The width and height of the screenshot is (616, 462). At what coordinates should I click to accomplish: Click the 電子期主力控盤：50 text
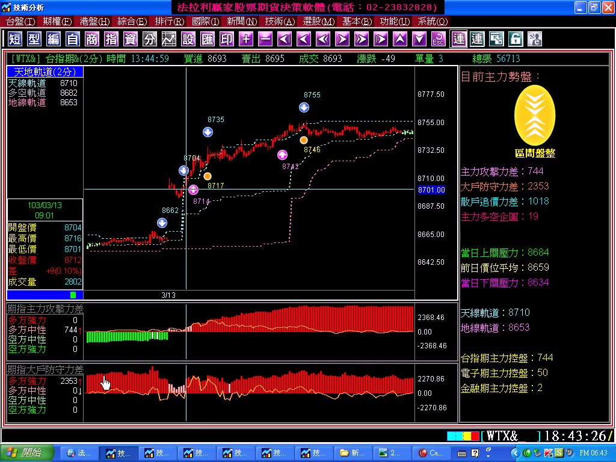(x=505, y=372)
